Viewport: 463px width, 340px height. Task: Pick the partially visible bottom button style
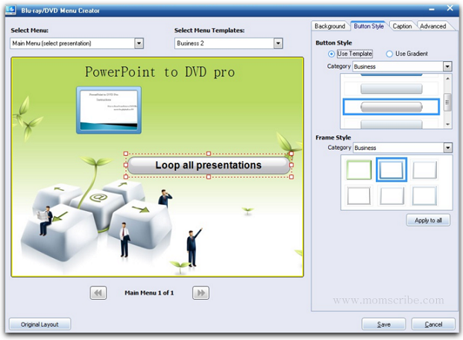pos(391,124)
